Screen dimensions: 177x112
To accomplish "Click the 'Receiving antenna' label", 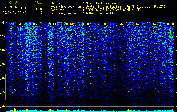I will click(x=65, y=13).
